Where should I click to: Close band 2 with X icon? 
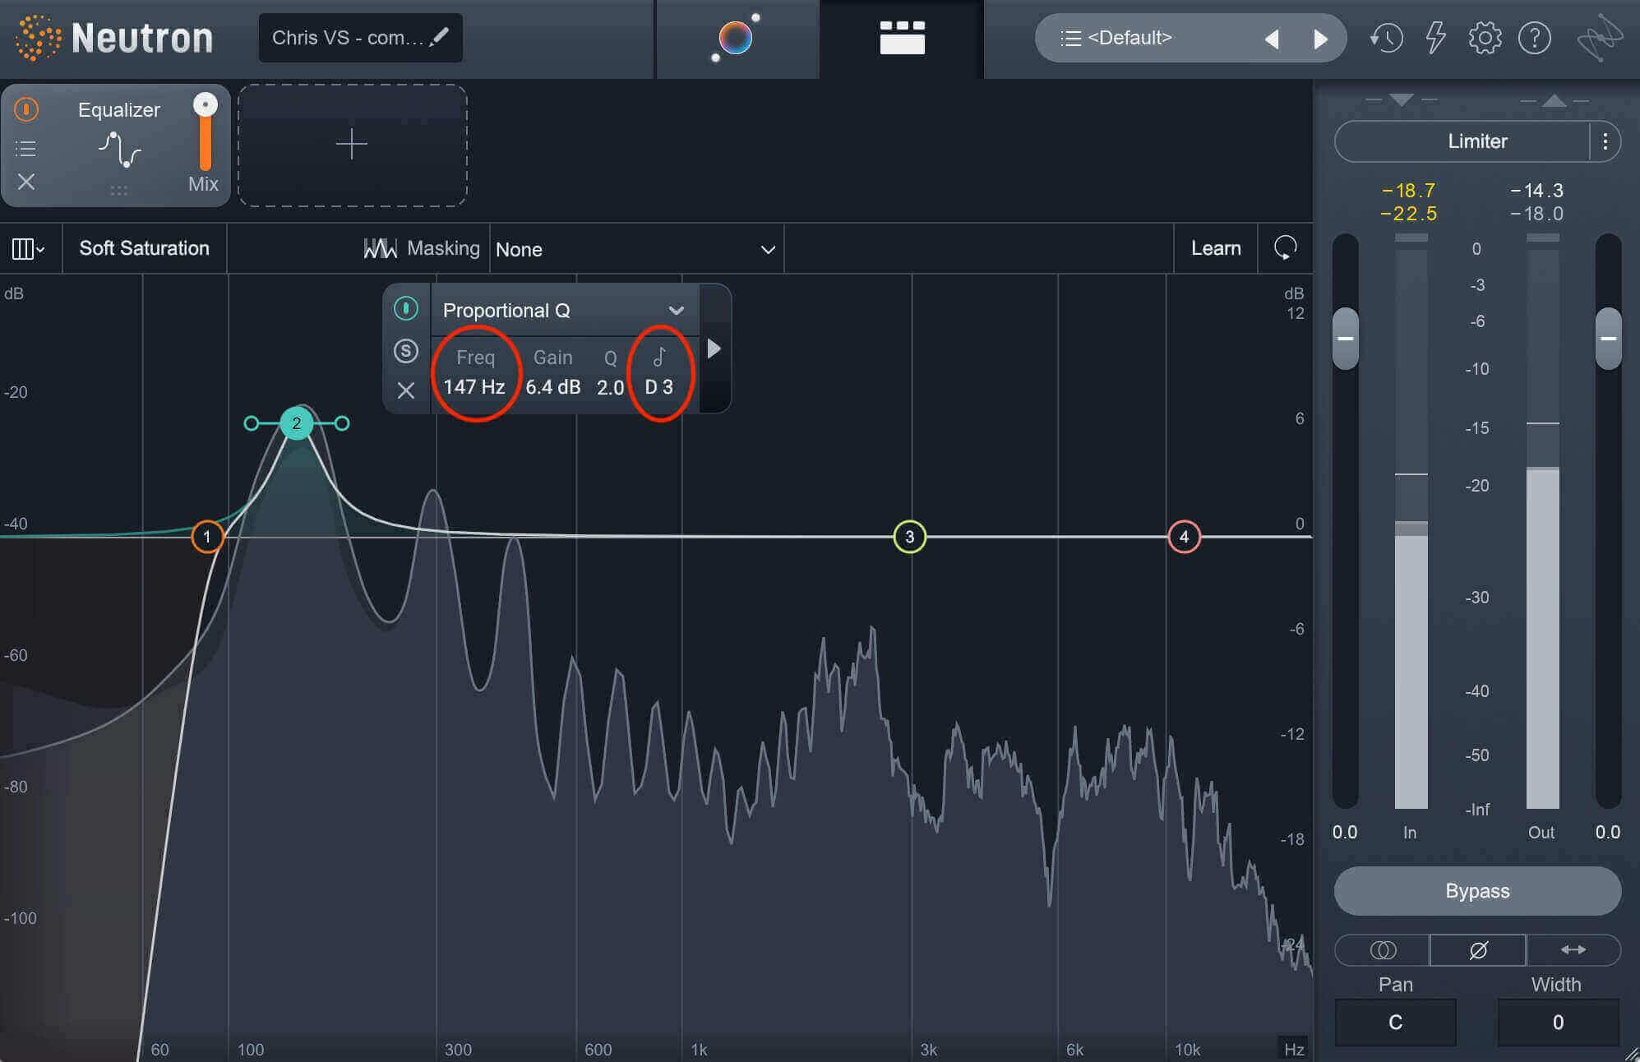click(405, 390)
